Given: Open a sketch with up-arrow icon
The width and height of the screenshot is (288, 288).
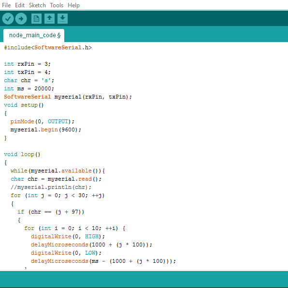Looking at the screenshot, I should [x=49, y=18].
